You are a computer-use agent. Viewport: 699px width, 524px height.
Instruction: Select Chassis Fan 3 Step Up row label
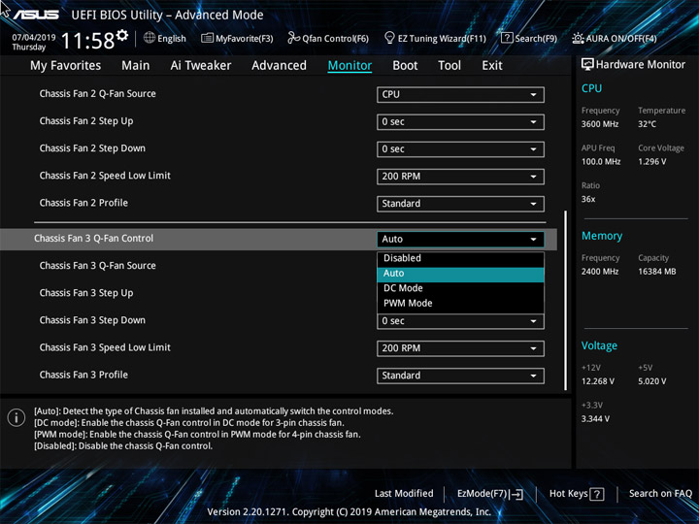pyautogui.click(x=86, y=293)
